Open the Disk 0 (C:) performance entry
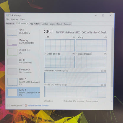123x123 pixels. 23,52
